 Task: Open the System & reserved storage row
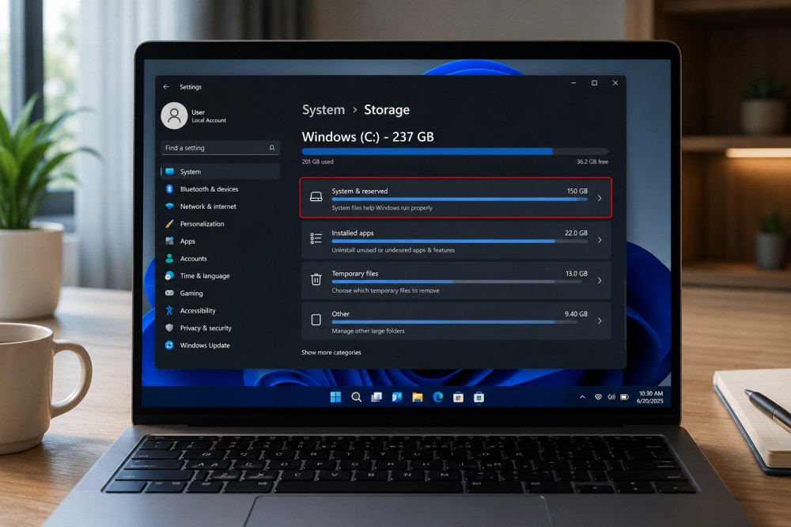456,198
